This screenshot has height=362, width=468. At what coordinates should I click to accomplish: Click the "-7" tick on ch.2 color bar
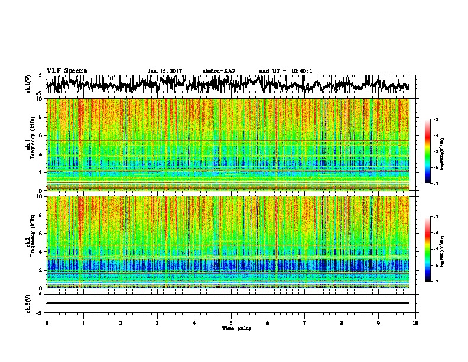436,282
